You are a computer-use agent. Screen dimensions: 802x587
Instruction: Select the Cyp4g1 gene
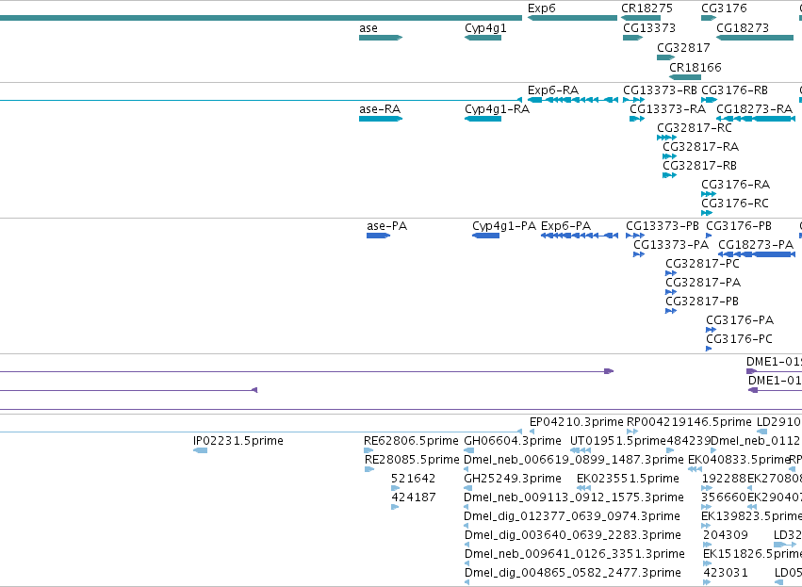click(483, 38)
